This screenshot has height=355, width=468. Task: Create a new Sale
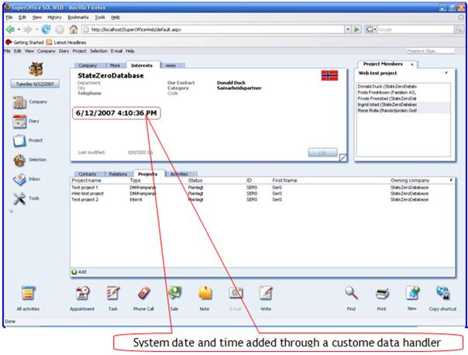coord(174,293)
